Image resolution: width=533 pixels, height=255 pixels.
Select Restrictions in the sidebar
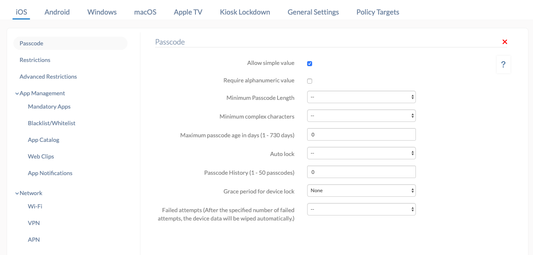point(35,60)
